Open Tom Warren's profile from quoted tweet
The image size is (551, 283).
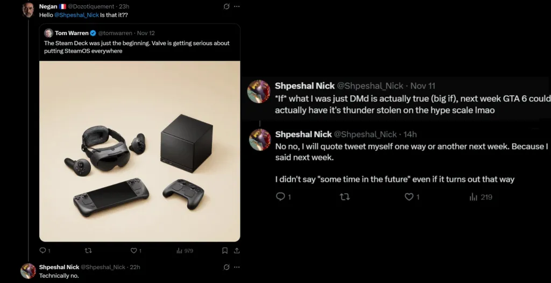coord(72,33)
